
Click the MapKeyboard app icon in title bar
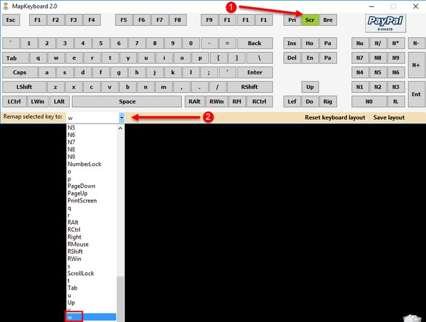pos(7,6)
